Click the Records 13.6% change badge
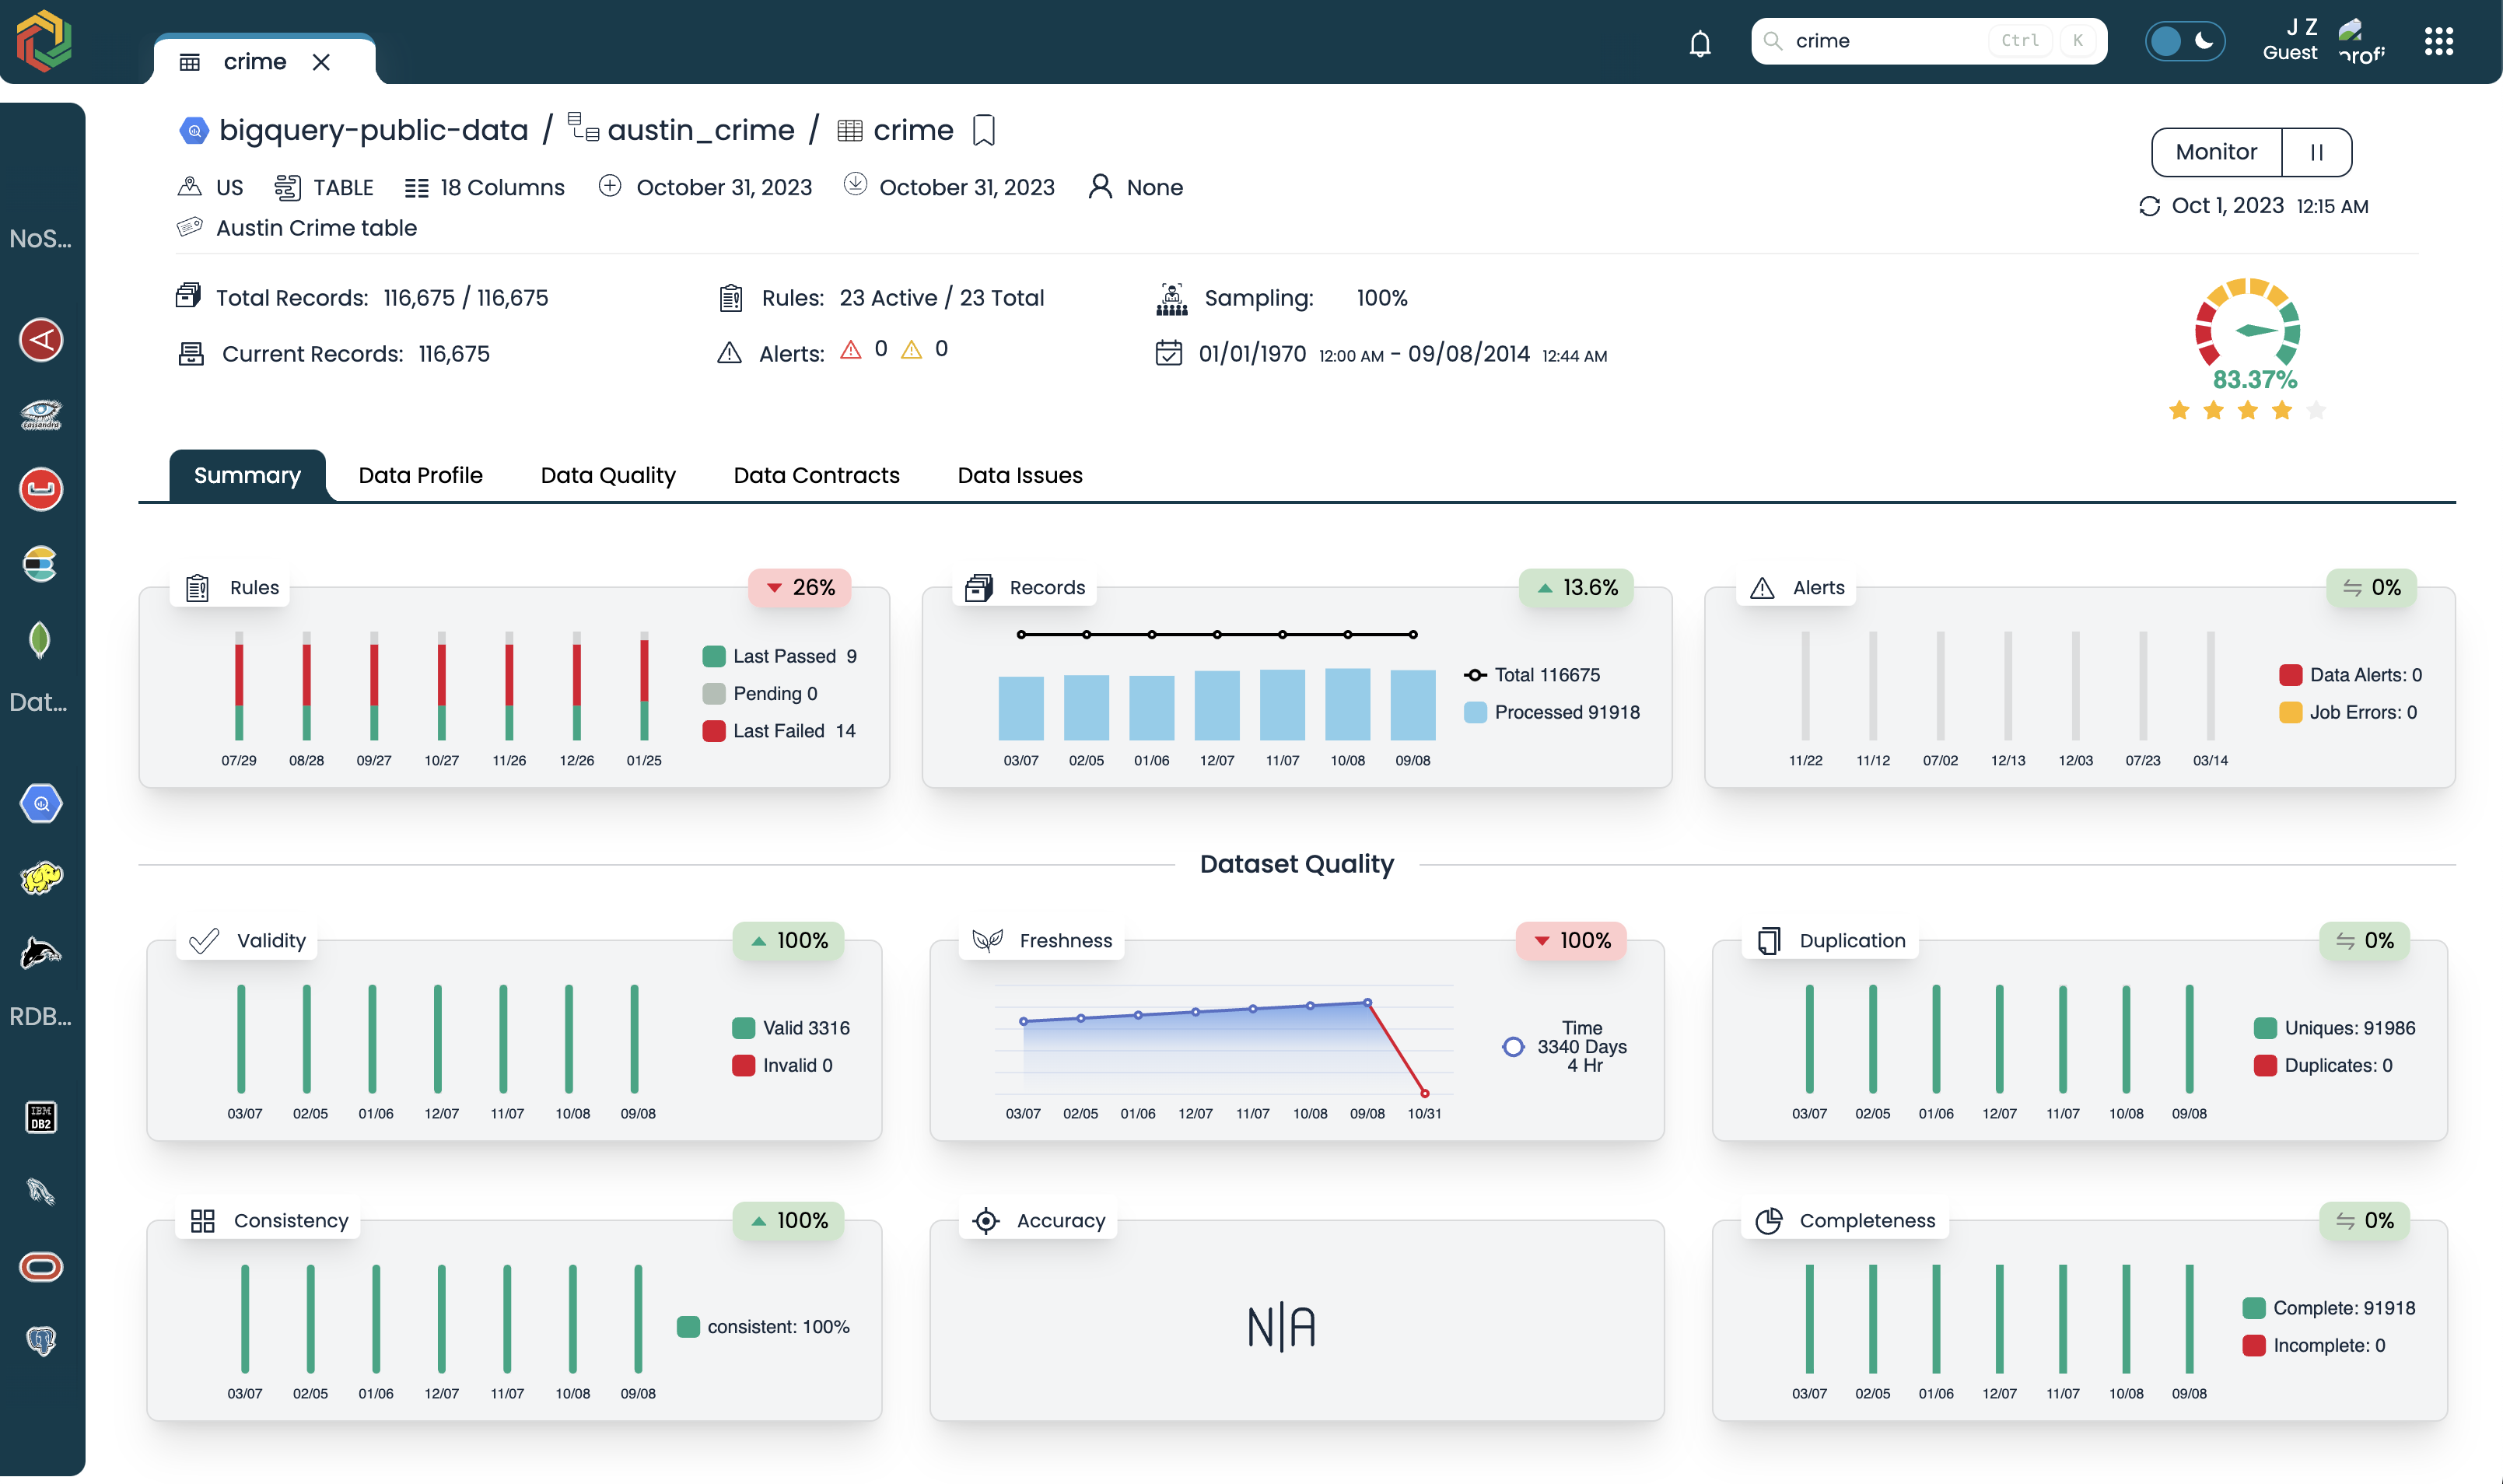Image resolution: width=2503 pixels, height=1484 pixels. click(x=1577, y=588)
